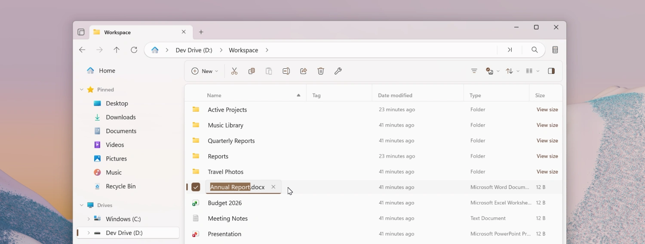The height and width of the screenshot is (244, 645).
Task: Click the edit path icon in address bar
Action: pyautogui.click(x=510, y=50)
